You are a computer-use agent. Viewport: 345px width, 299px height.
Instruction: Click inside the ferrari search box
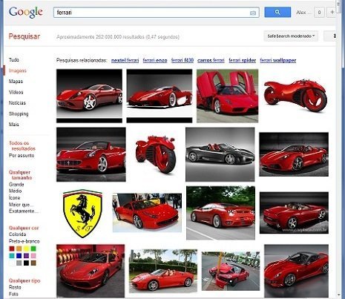[x=157, y=13]
